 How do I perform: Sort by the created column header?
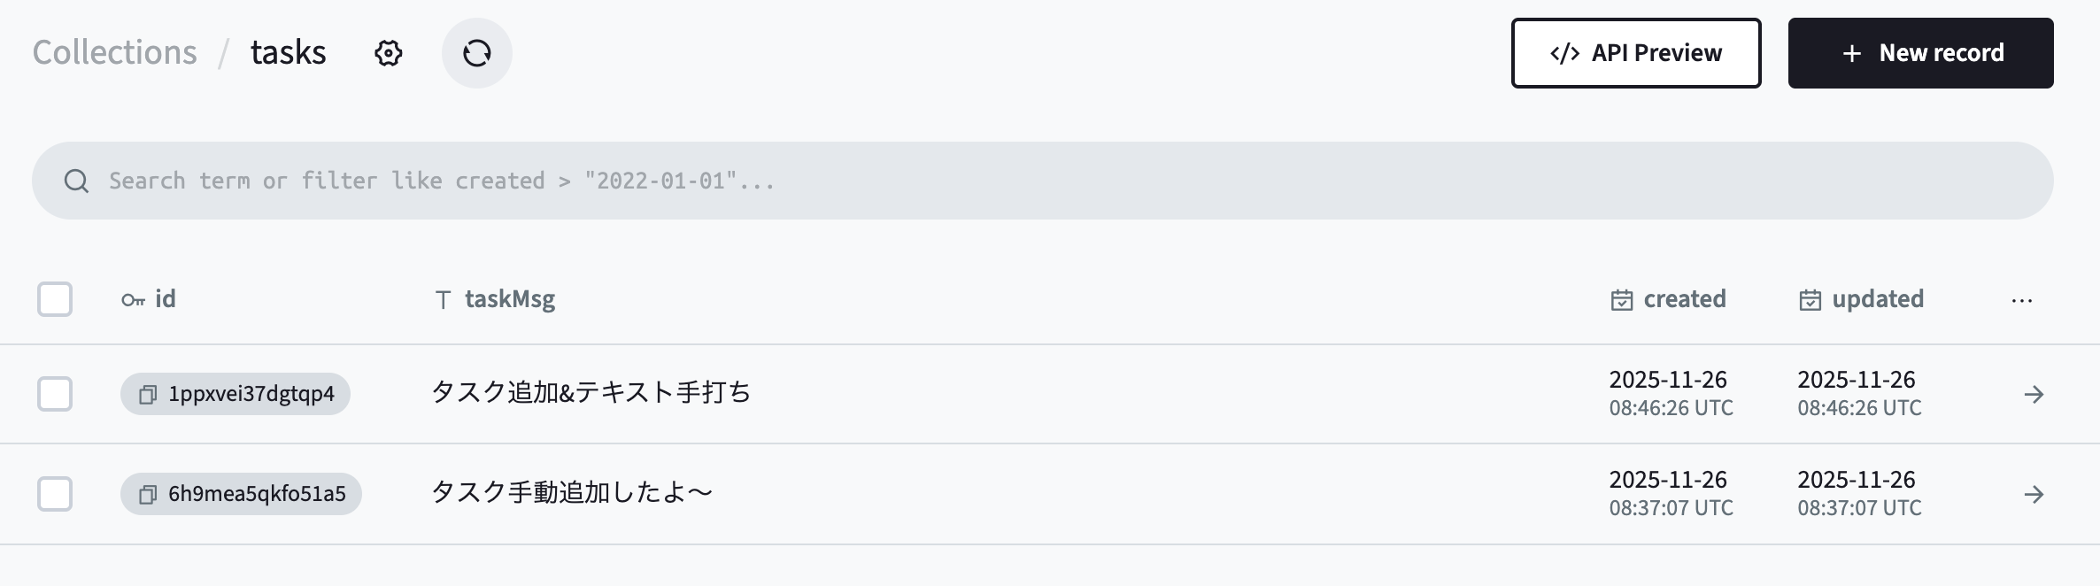coord(1668,299)
